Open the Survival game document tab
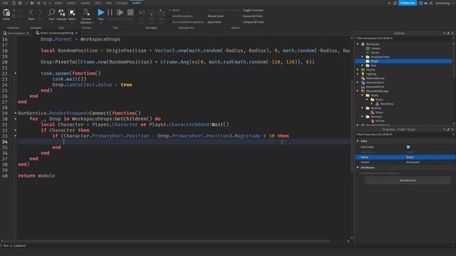The width and height of the screenshot is (456, 256). tap(16, 33)
